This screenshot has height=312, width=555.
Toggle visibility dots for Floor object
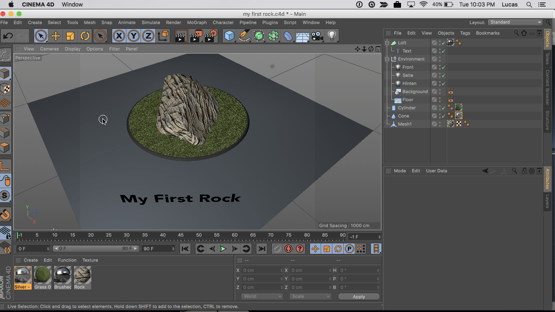pos(440,100)
